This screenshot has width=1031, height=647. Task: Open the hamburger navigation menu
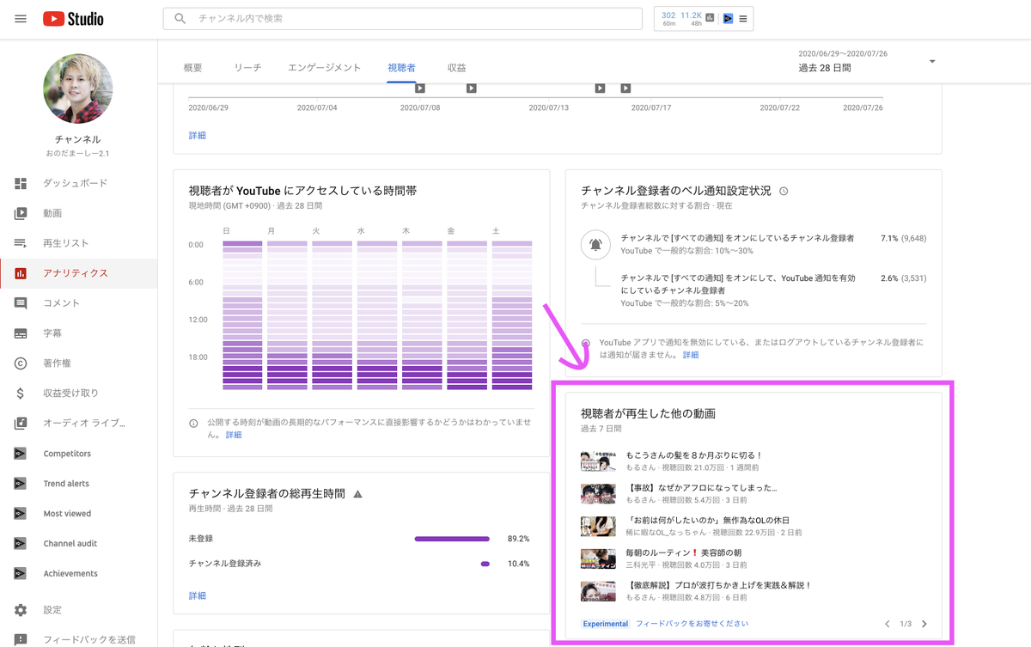click(21, 18)
